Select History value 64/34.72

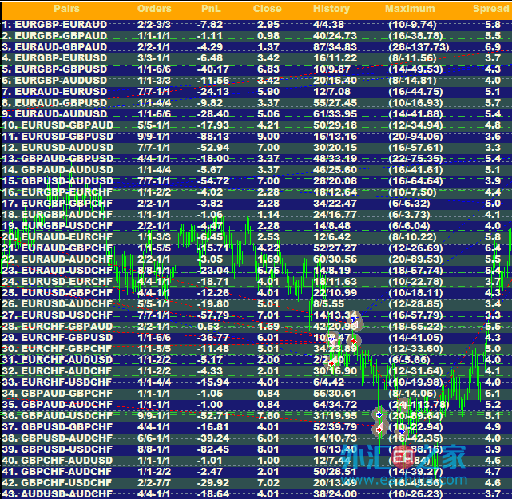pos(335,404)
